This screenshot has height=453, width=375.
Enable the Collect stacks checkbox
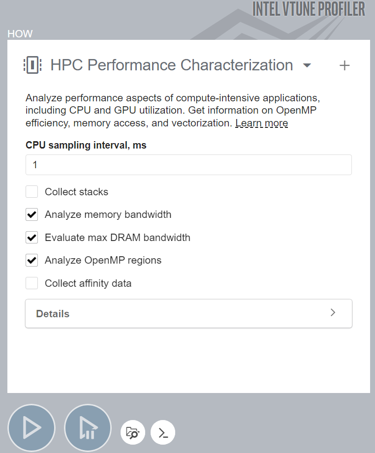(x=32, y=192)
